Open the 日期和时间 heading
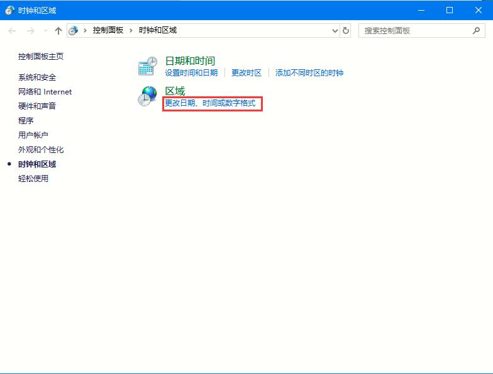 pos(190,60)
